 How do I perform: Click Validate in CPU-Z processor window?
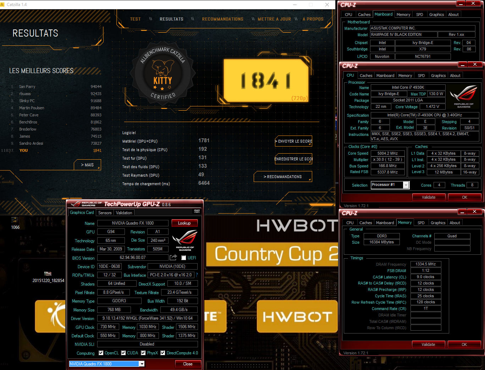[x=429, y=197]
